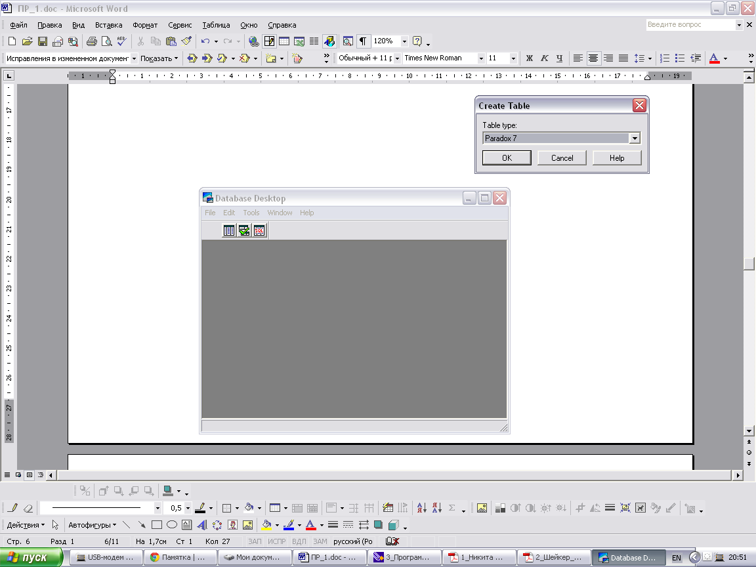Open the Действия drawing menu
Image resolution: width=756 pixels, height=567 pixels.
pyautogui.click(x=26, y=525)
